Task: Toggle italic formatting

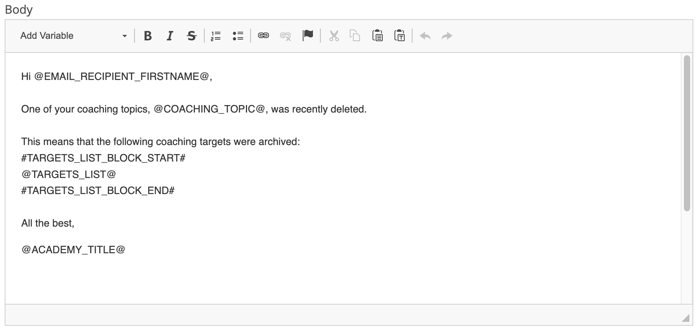Action: coord(169,36)
